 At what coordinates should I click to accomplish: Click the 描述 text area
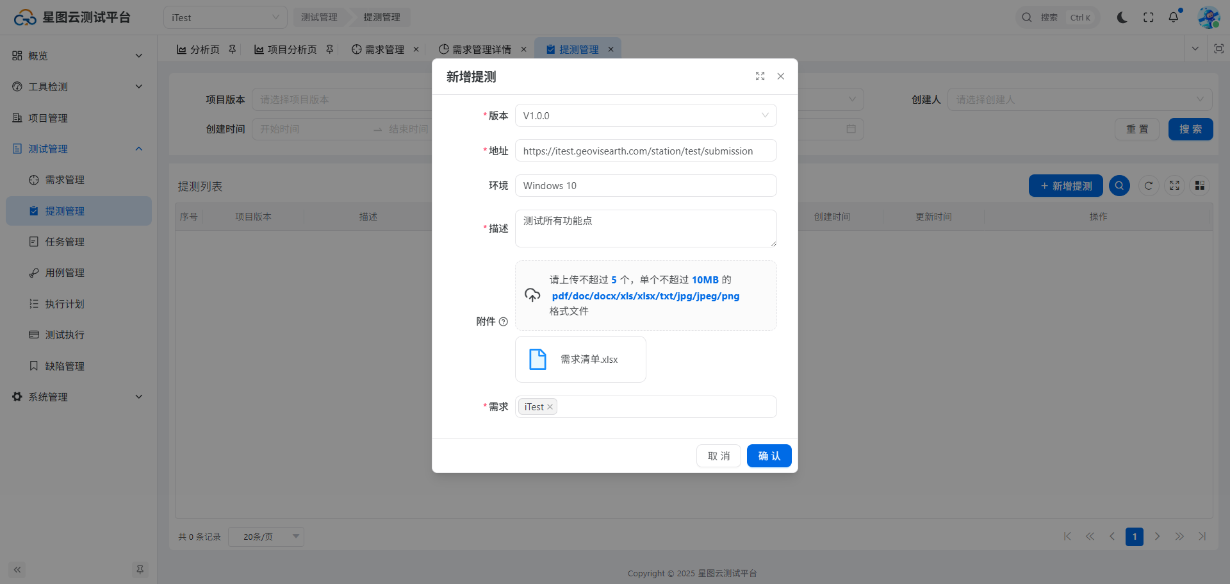point(645,228)
